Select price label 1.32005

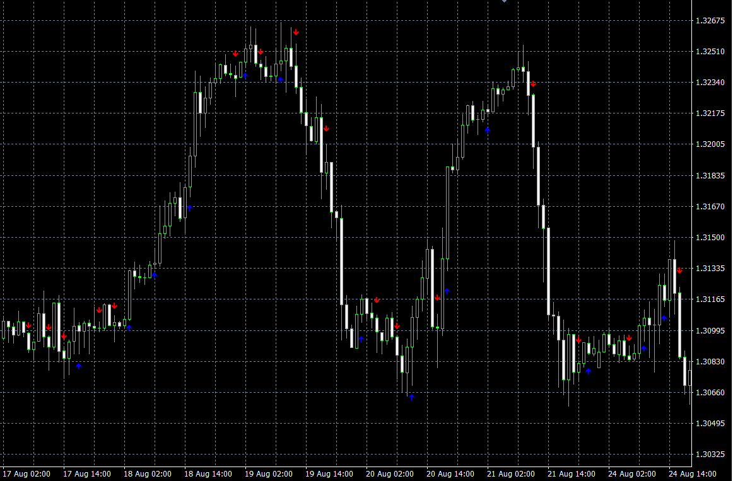click(710, 144)
